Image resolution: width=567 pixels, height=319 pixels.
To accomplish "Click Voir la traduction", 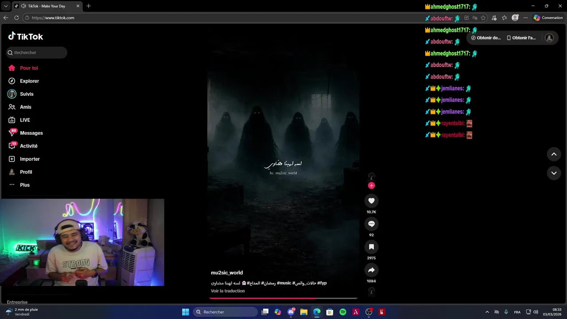I will point(228,291).
